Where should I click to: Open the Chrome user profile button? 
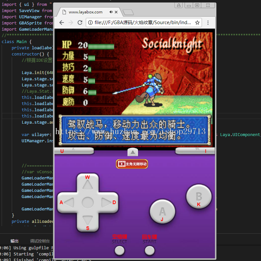click(x=179, y=5)
